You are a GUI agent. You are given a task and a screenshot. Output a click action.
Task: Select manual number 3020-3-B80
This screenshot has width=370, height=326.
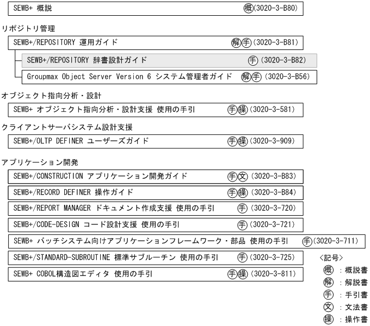click(275, 8)
